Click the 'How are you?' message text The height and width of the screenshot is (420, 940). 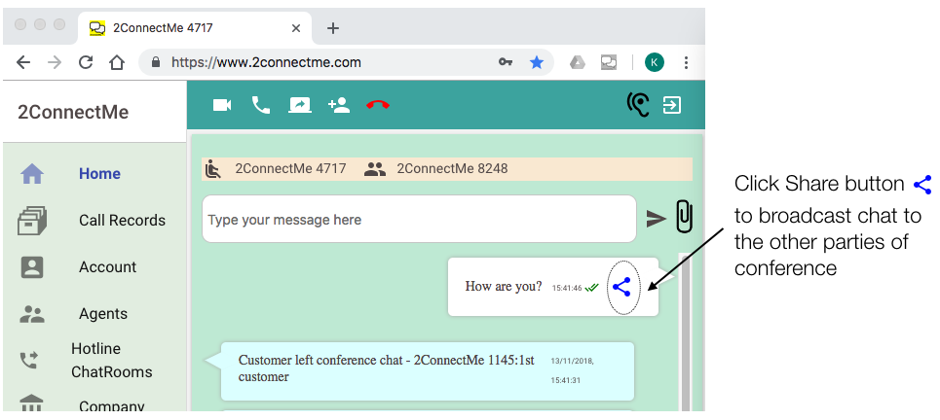pos(504,287)
